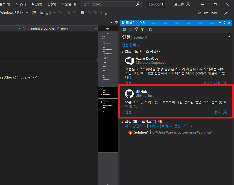Split the editor with the splitter icon

[x=108, y=28]
